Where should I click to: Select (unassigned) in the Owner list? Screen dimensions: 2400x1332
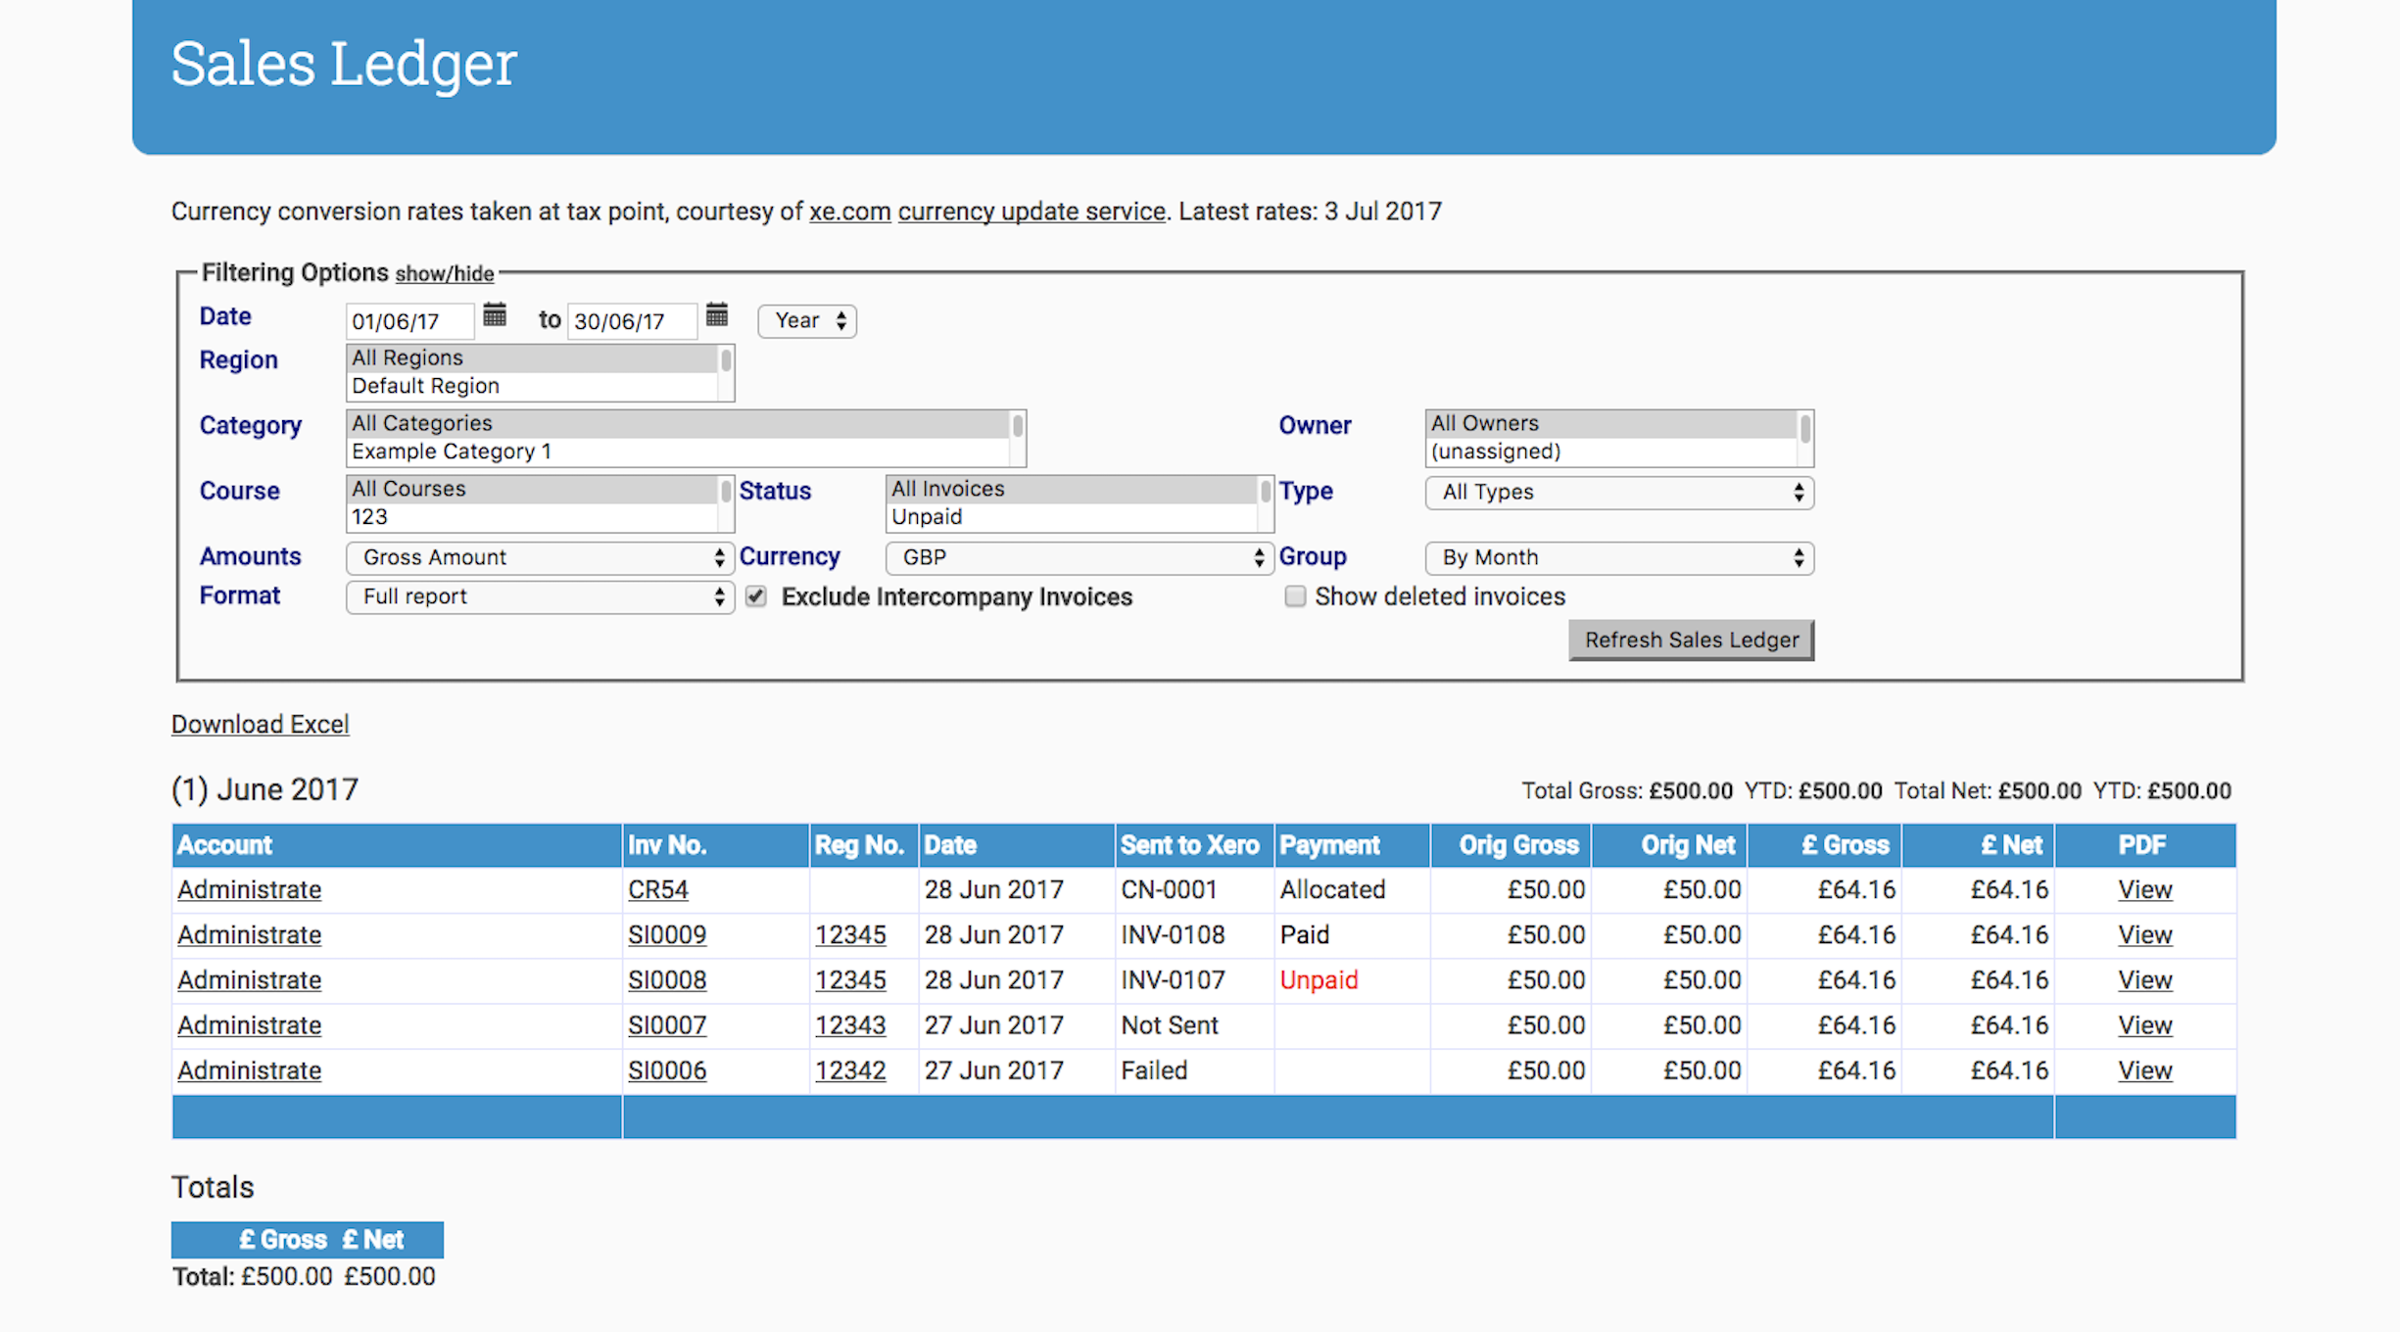1611,452
